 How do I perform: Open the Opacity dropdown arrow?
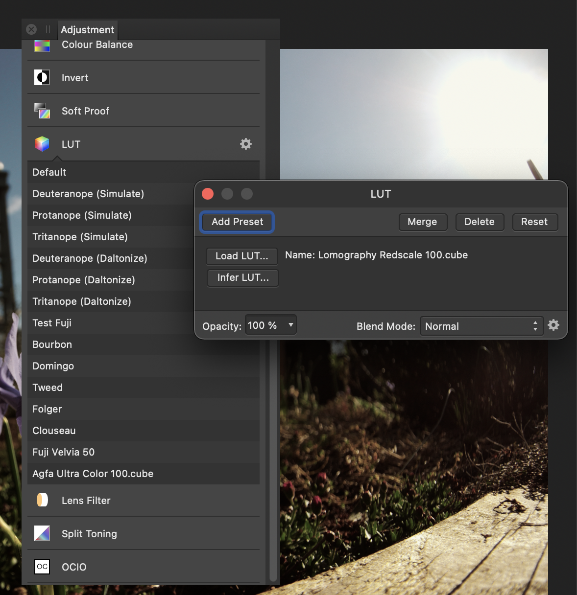[291, 325]
